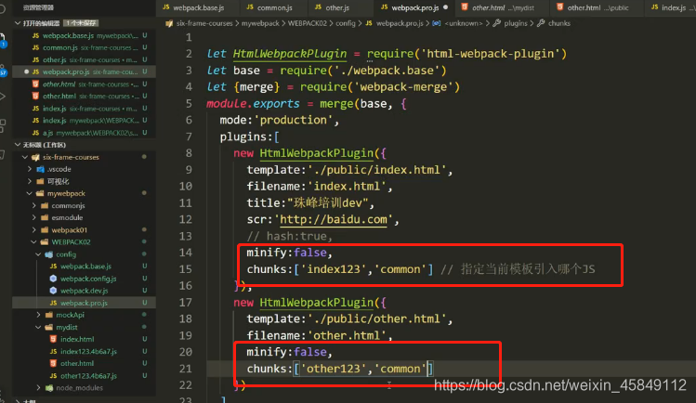Image resolution: width=696 pixels, height=403 pixels.
Task: Click JS icon of a.js in open editors
Action: pos(35,133)
